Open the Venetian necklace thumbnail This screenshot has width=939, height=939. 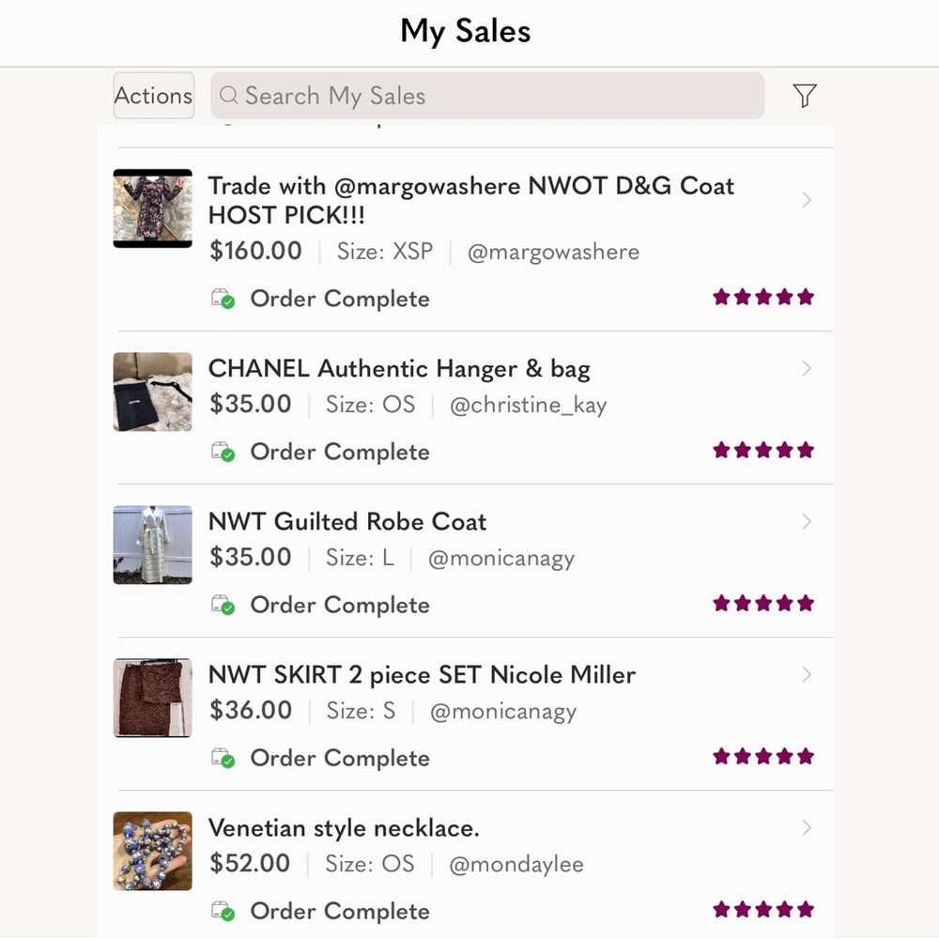point(153,851)
